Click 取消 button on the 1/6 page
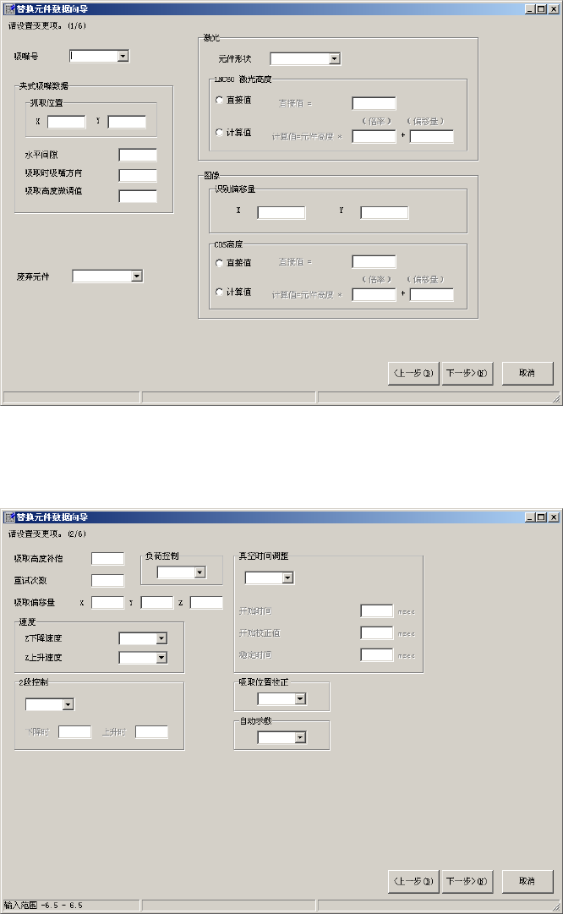 [527, 373]
